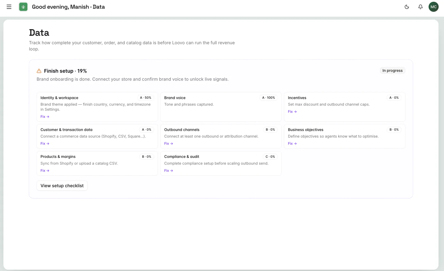
Task: Click 'Good evening, Manish · Data' header text
Action: click(x=68, y=7)
